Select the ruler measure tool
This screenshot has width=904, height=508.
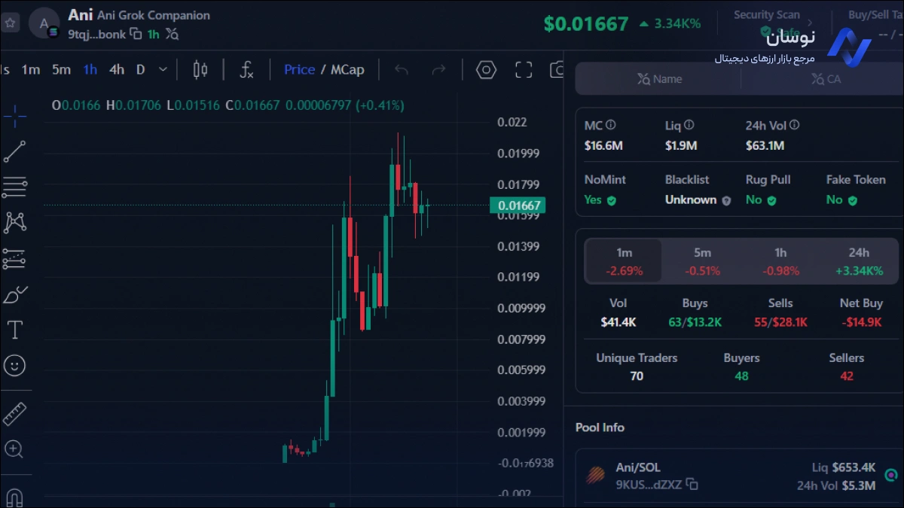click(x=14, y=414)
